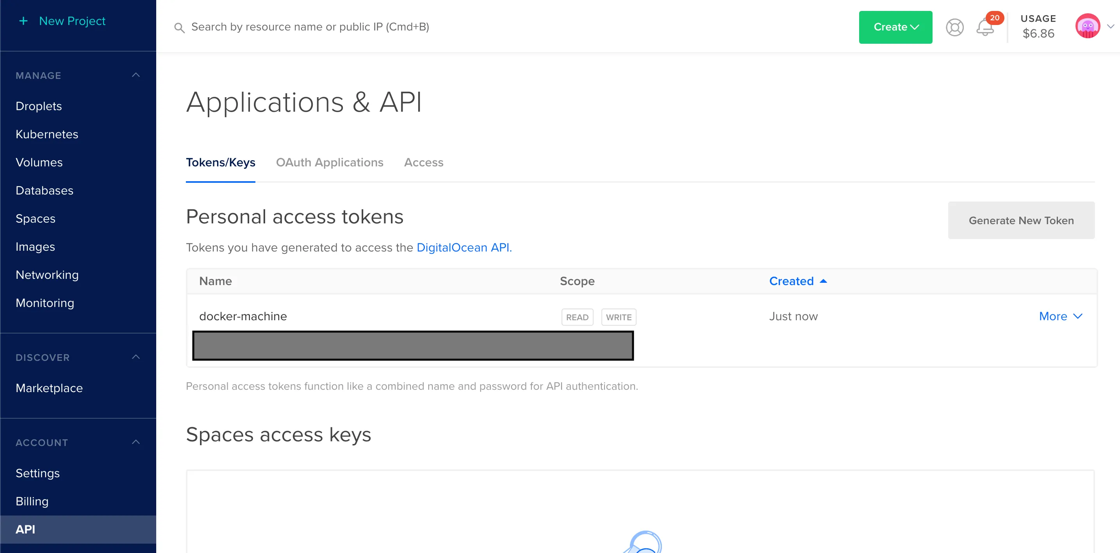Open the DigitalOcean API link

coord(463,247)
